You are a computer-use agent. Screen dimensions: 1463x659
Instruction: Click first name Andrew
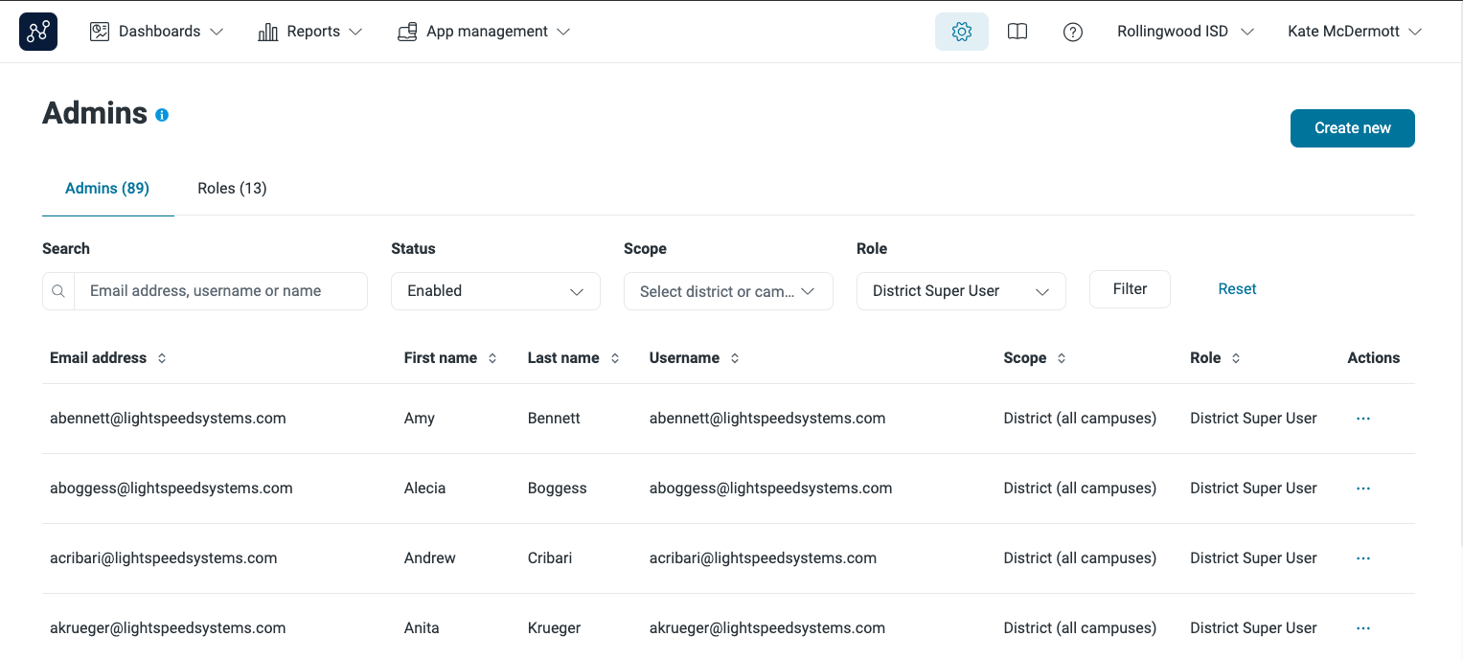point(430,558)
